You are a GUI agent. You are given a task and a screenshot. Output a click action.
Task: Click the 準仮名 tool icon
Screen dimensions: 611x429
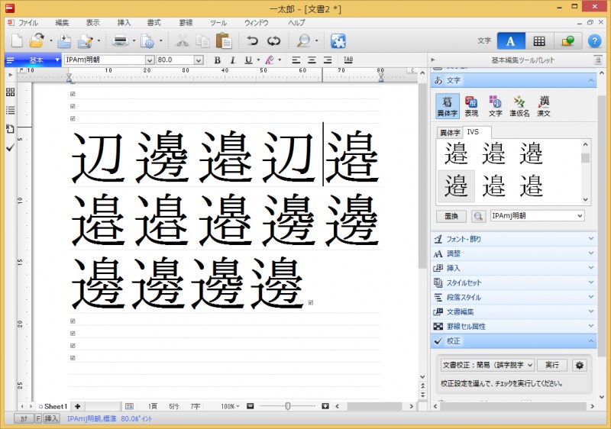[x=519, y=105]
